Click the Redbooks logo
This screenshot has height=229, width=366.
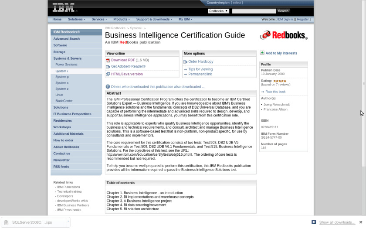[x=284, y=35]
